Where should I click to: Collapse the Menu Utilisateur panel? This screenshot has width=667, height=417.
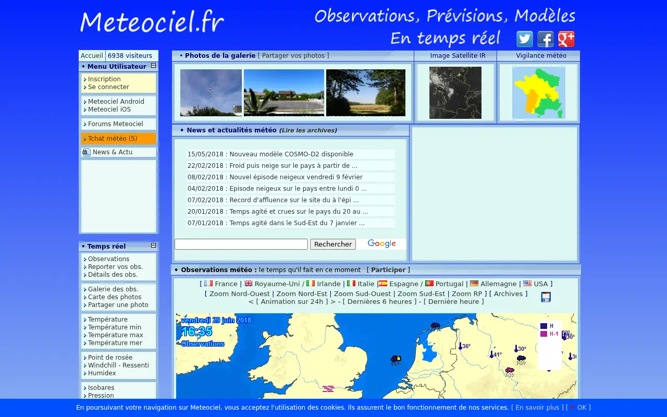[x=154, y=66]
